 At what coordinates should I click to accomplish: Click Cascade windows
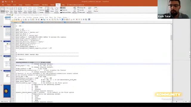tap(81, 10)
